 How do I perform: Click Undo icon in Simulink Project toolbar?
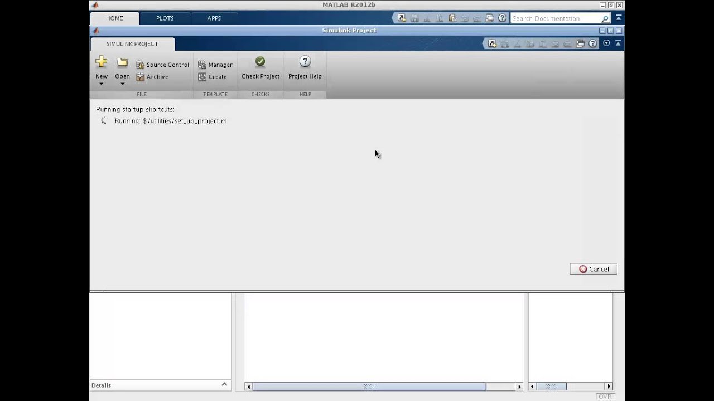[x=555, y=43]
